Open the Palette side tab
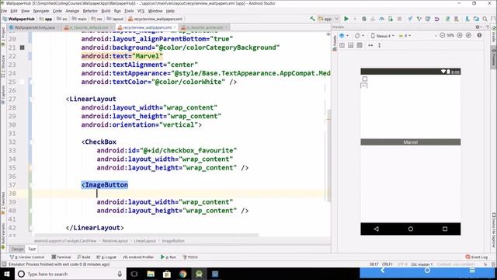497x280 pixels. point(335,43)
